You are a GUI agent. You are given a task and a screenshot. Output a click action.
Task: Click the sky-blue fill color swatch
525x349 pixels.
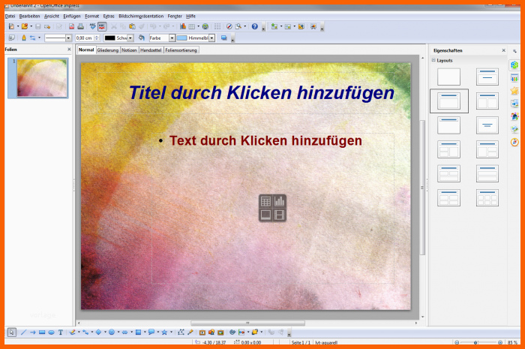click(x=181, y=38)
